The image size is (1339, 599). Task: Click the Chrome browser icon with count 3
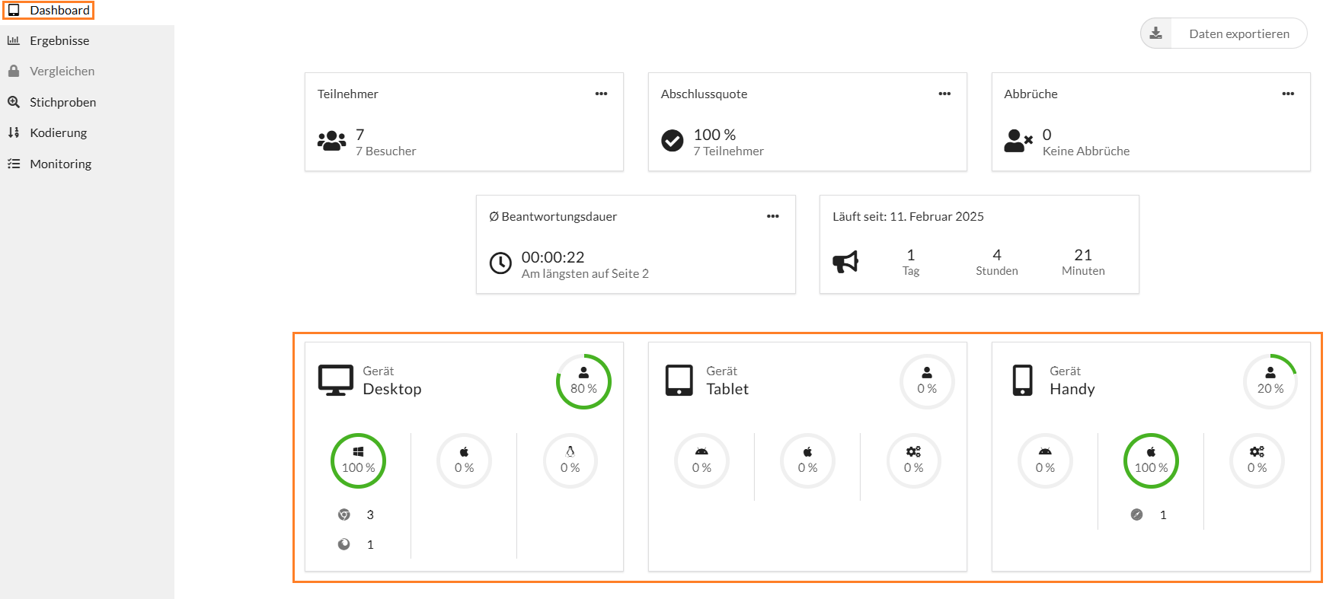344,515
